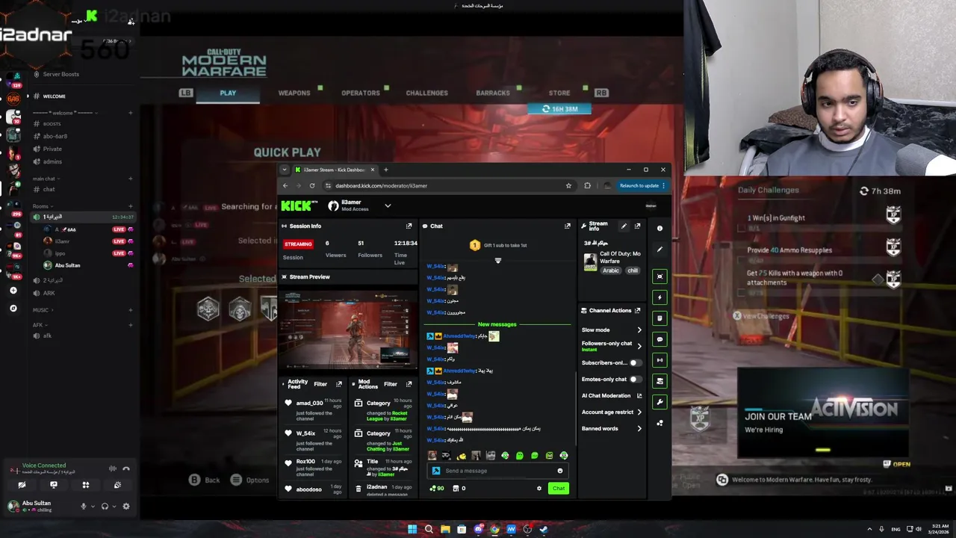The height and width of the screenshot is (538, 956).
Task: Toggle Discord screen share in voice panel
Action: tap(54, 485)
